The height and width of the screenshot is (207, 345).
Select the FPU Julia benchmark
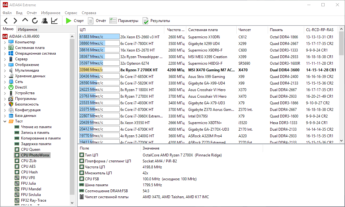tap(28, 183)
